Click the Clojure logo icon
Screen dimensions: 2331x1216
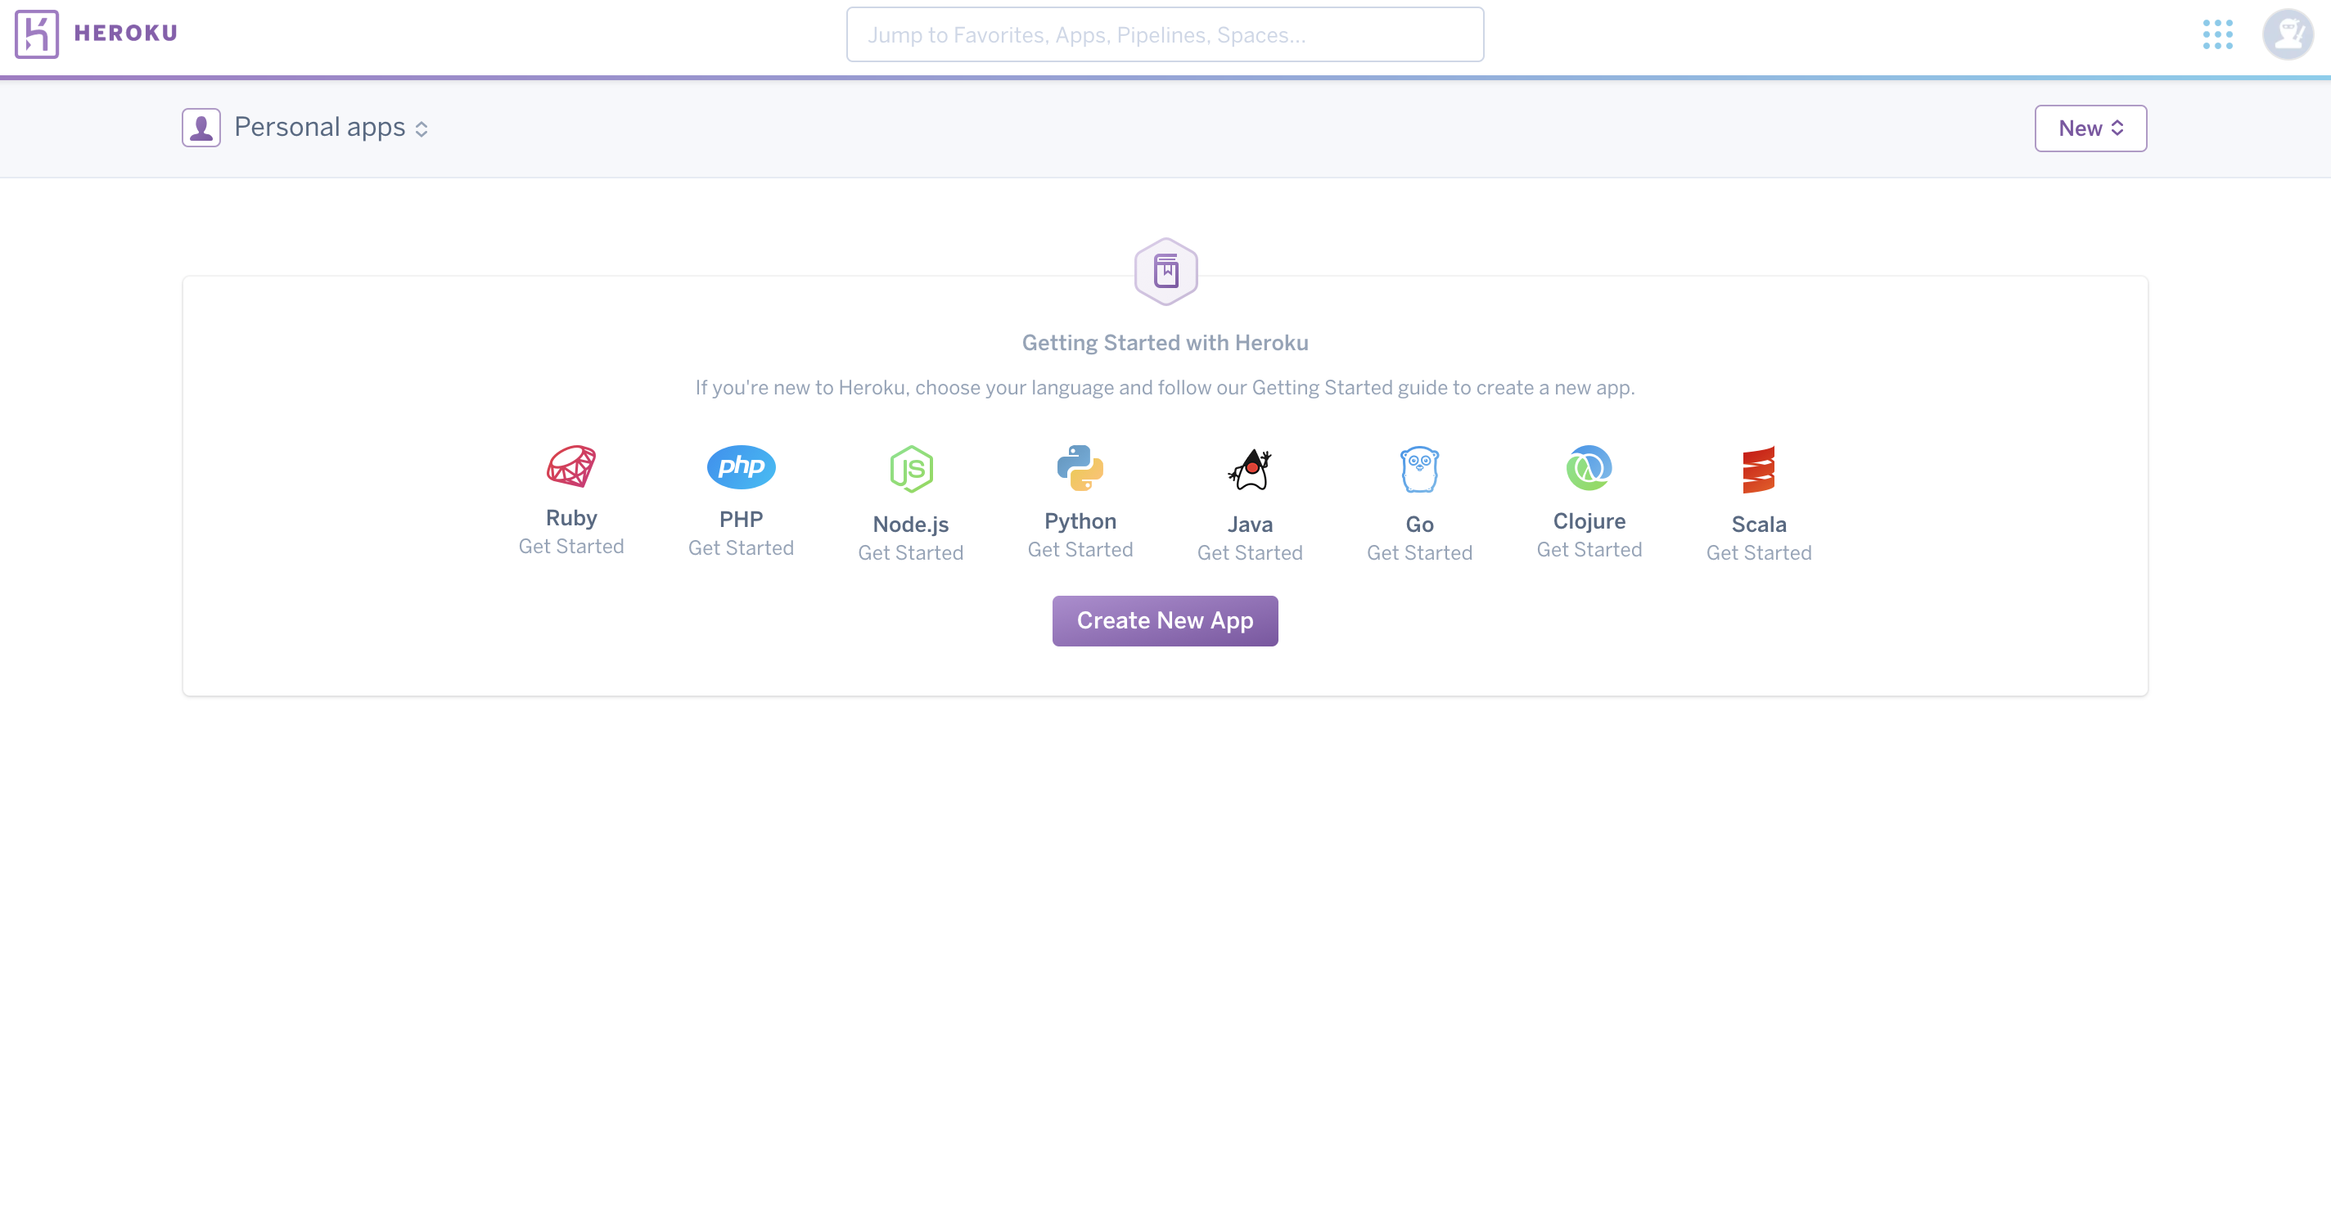click(1589, 468)
